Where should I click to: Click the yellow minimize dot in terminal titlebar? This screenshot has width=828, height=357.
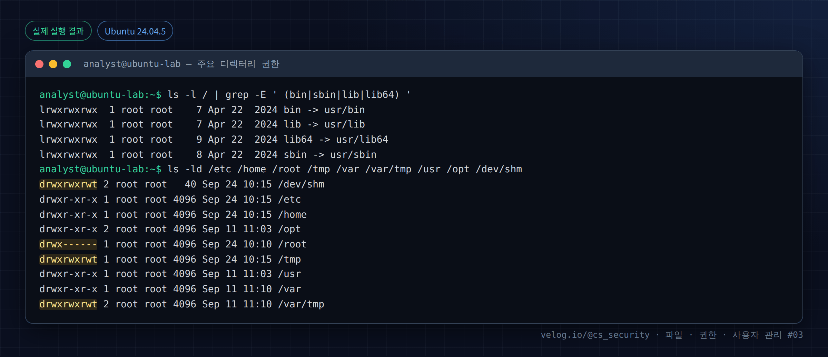[x=53, y=64]
